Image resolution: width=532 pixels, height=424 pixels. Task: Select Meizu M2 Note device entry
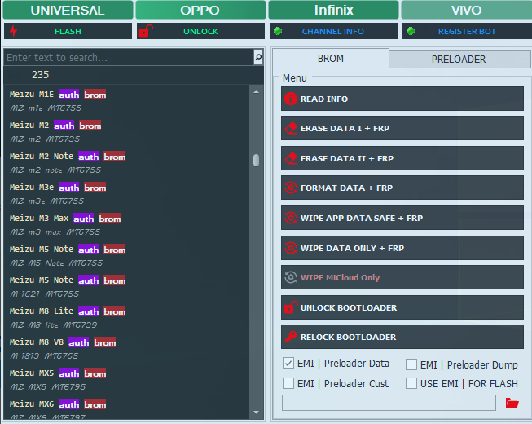coord(127,163)
